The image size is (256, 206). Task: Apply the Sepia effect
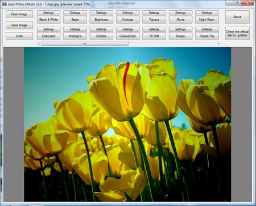point(75,20)
